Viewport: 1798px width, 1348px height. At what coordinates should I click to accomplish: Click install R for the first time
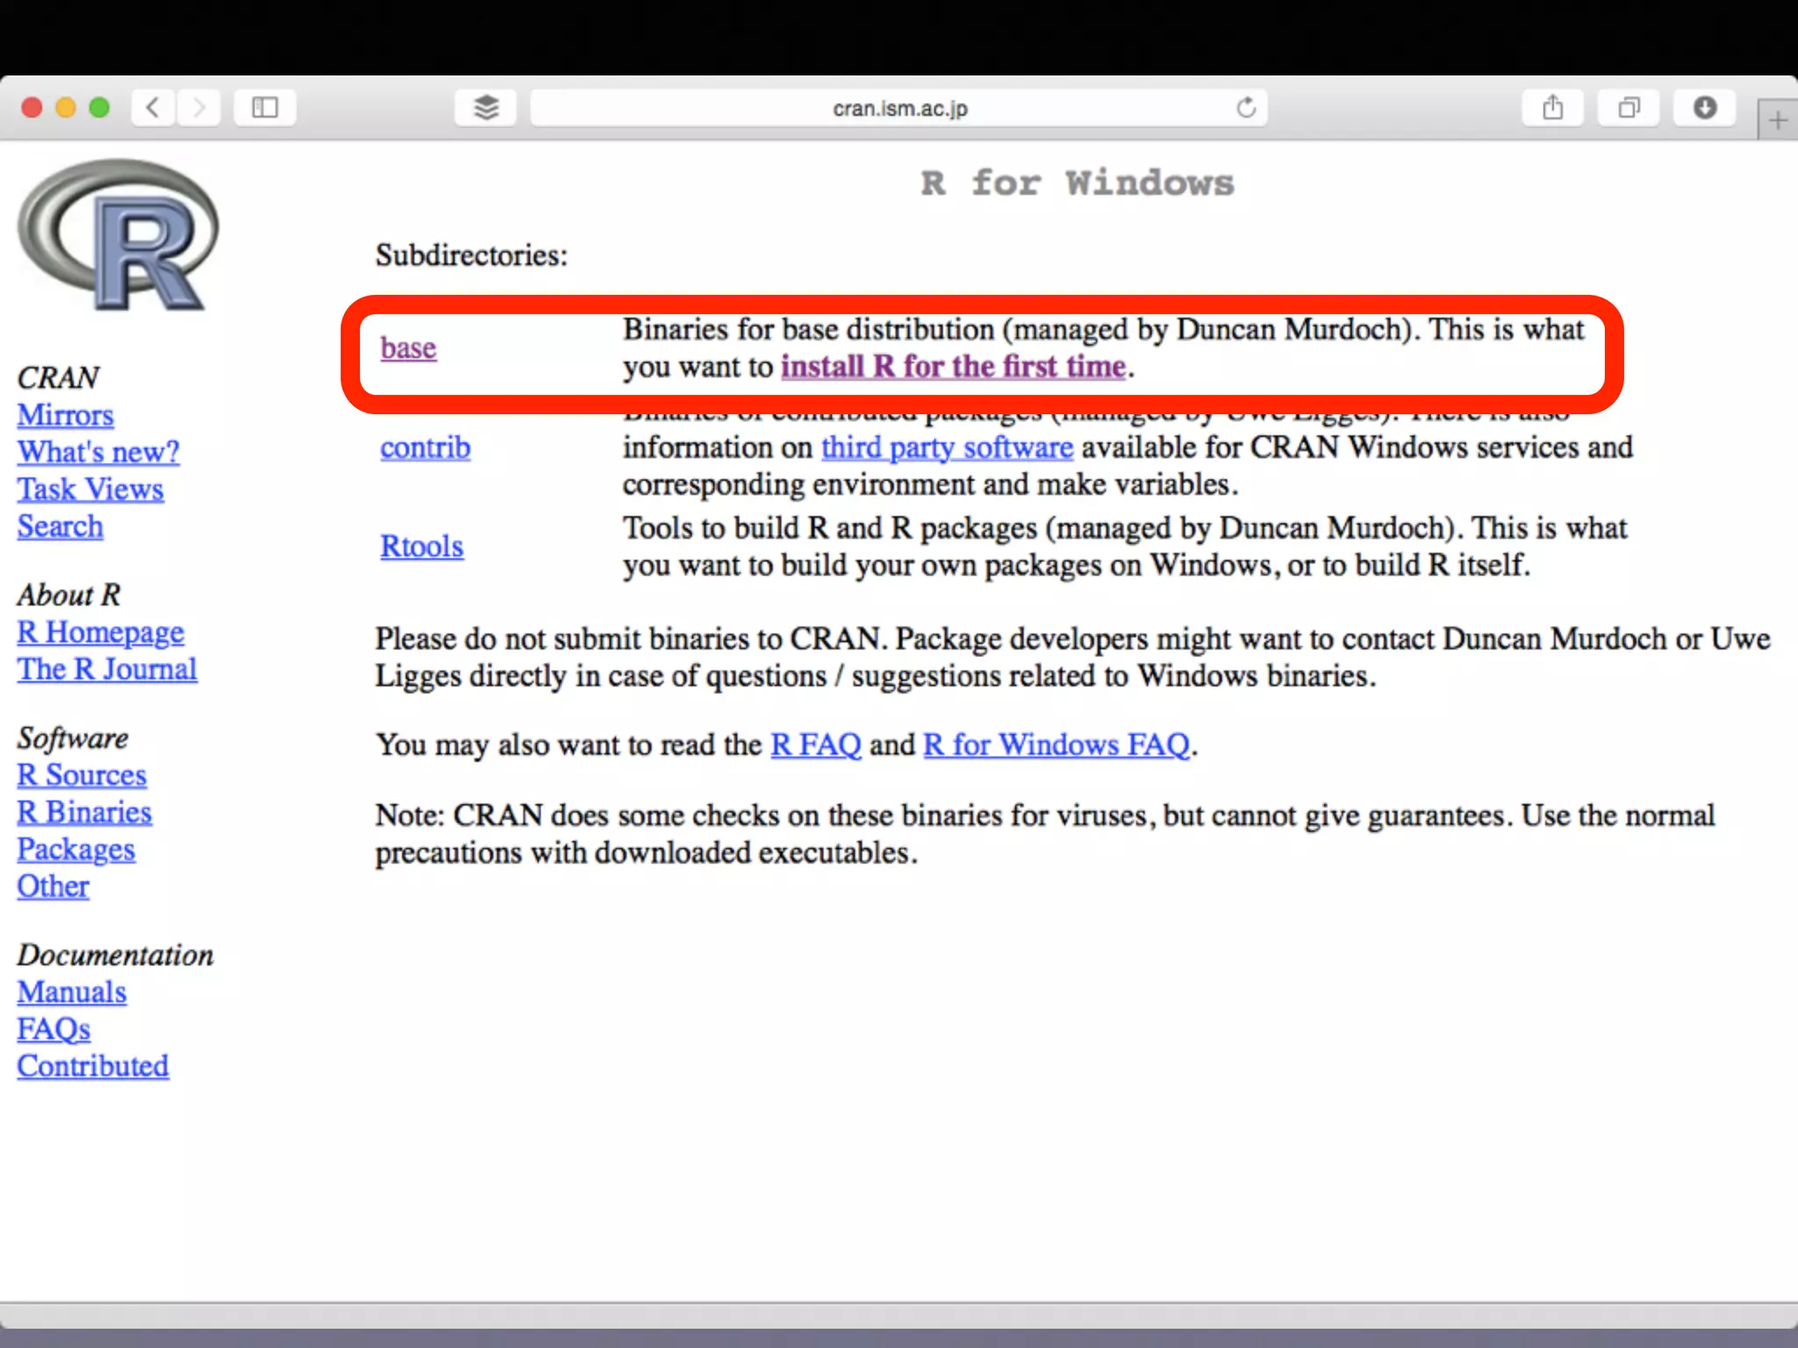953,367
